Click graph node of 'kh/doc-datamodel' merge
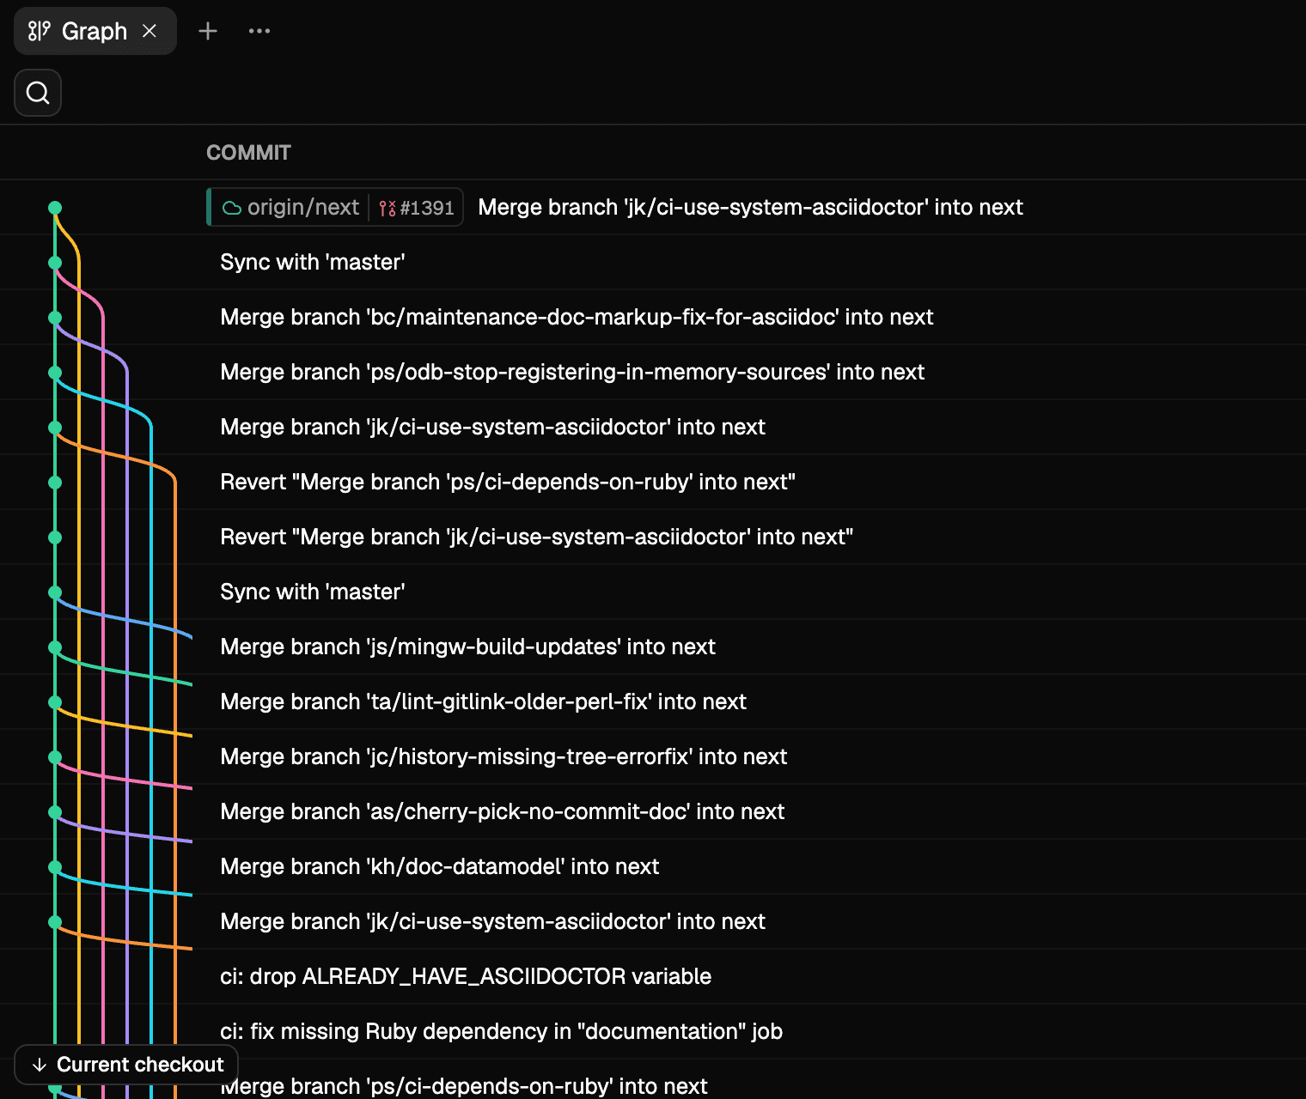Viewport: 1306px width, 1099px height. [x=55, y=867]
